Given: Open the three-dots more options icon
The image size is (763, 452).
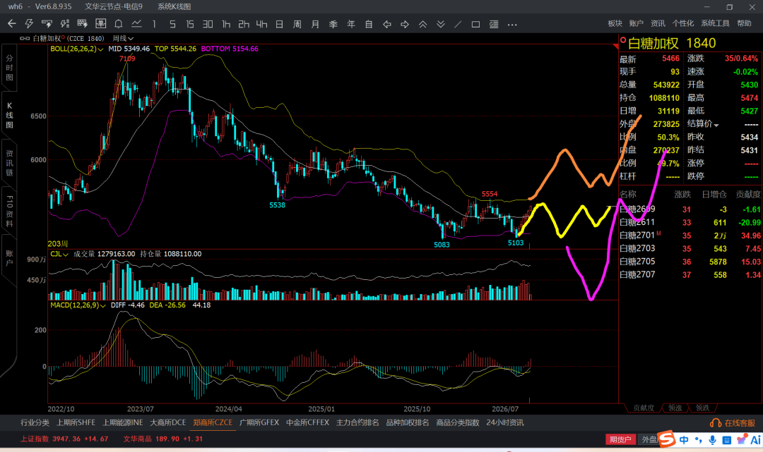Looking at the screenshot, I should coord(512,24).
